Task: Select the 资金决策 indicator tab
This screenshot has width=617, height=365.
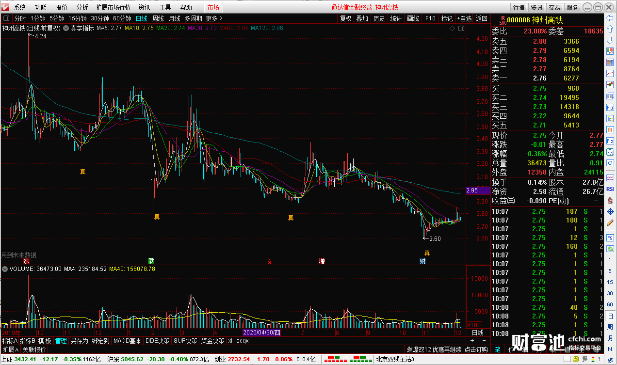Action: pyautogui.click(x=212, y=341)
